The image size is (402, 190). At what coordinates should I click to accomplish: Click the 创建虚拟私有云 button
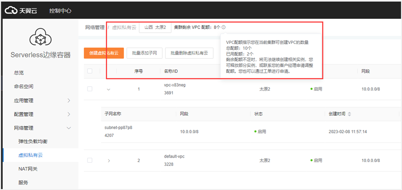(104, 53)
